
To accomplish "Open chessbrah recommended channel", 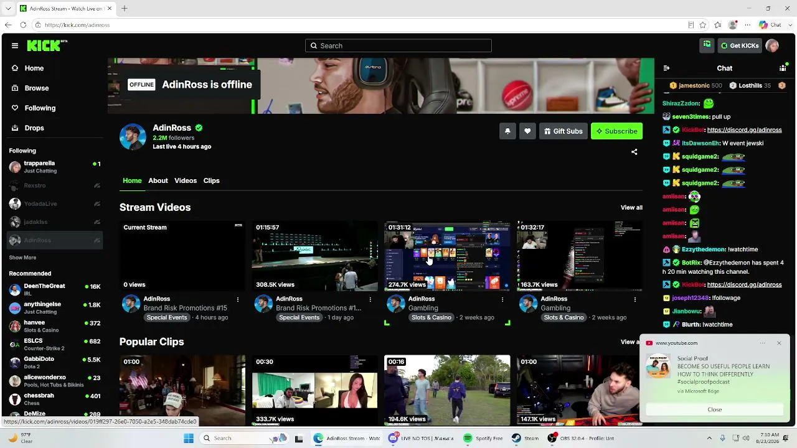I will (55, 399).
